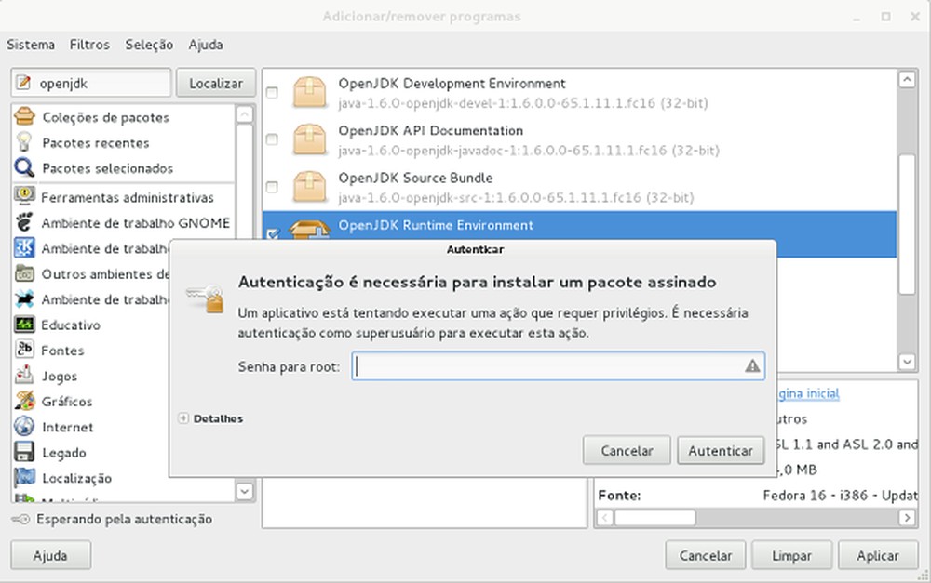The height and width of the screenshot is (583, 931).
Task: Open the Gráficos category icon
Action: pos(26,402)
